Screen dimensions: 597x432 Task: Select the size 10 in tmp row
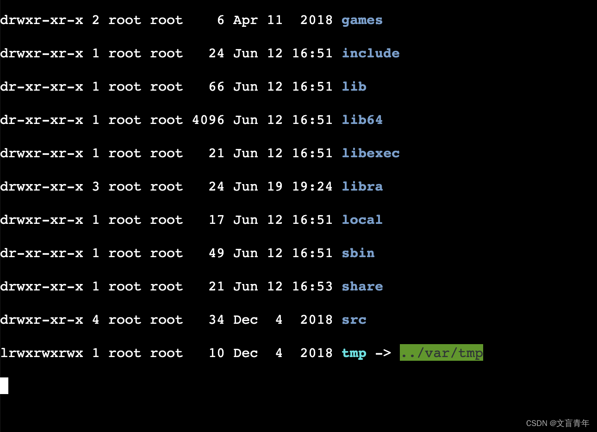click(x=217, y=353)
